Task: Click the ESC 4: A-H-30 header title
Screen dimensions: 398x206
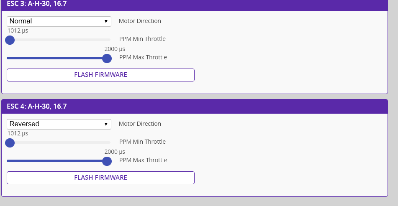Action: click(37, 106)
